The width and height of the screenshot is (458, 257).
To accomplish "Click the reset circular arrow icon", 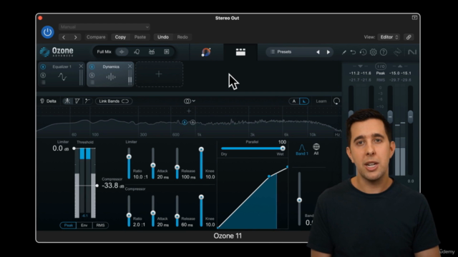I will coord(336,101).
